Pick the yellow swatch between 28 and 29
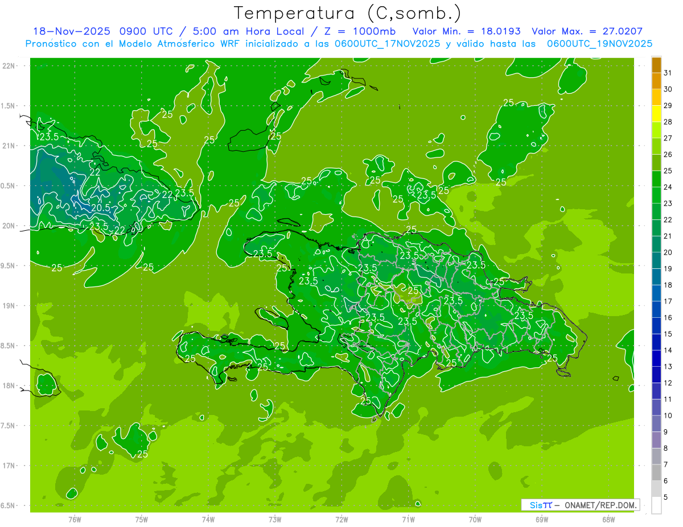The image size is (683, 527). click(x=656, y=114)
